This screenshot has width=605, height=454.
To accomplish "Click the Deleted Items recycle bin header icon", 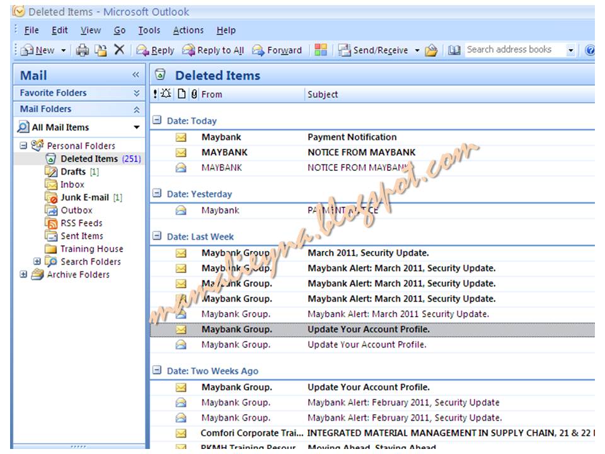I will [160, 74].
